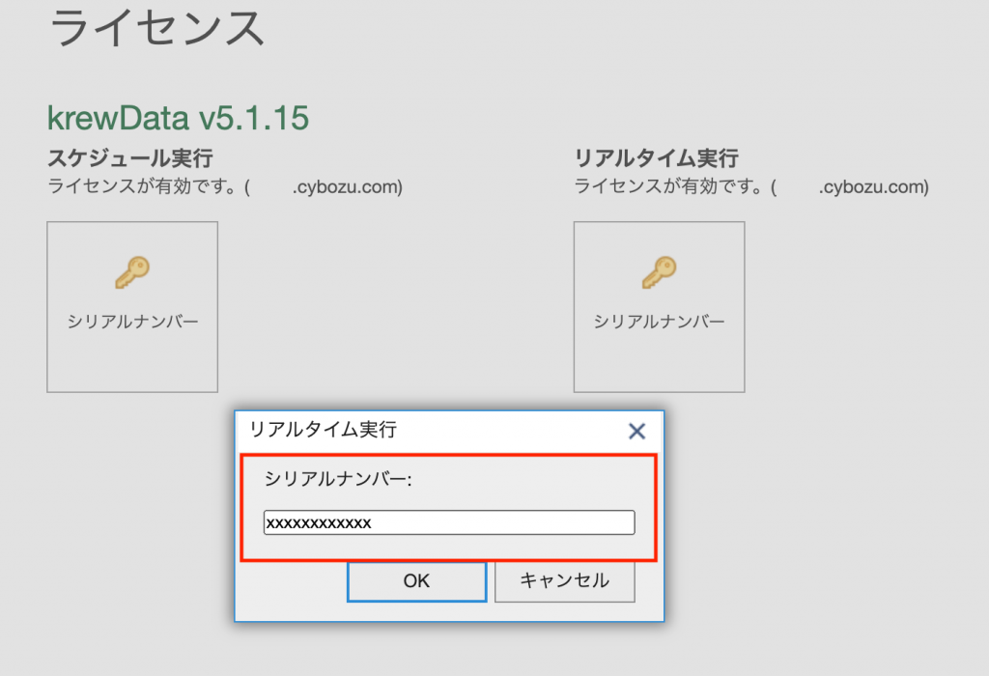Click the license status text under リアルタイム実行 heading

point(751,186)
